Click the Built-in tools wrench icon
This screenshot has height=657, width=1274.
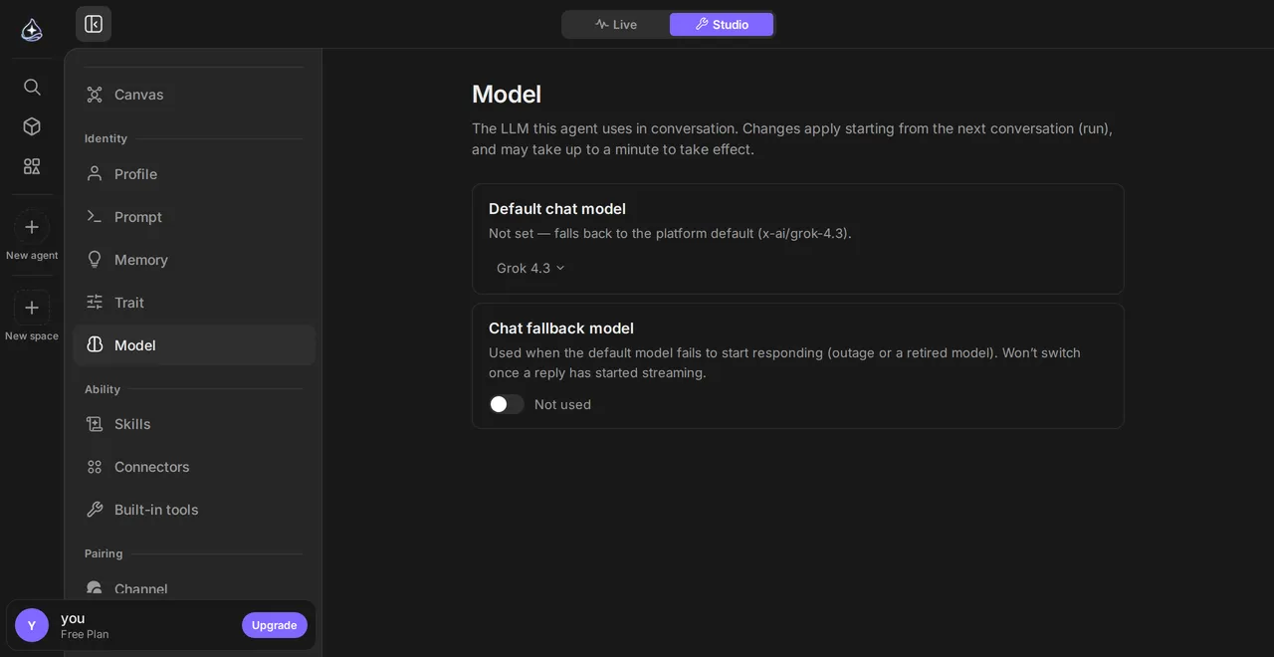pyautogui.click(x=95, y=510)
